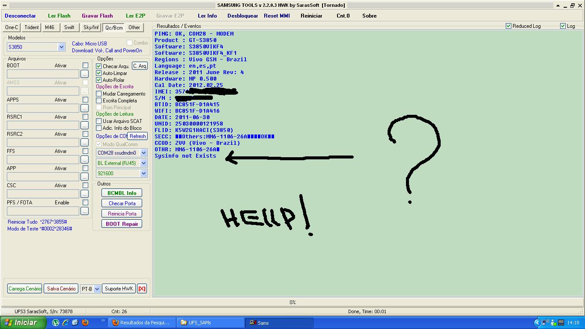Browse for RSRC1 file with ... button
The image size is (585, 329).
[x=84, y=126]
